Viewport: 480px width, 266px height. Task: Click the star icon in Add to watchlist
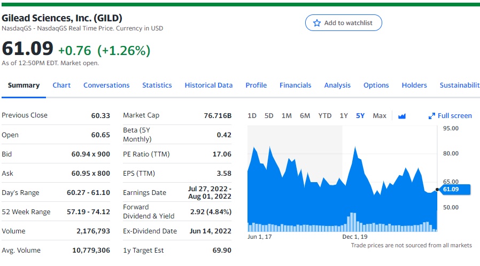[x=317, y=23]
